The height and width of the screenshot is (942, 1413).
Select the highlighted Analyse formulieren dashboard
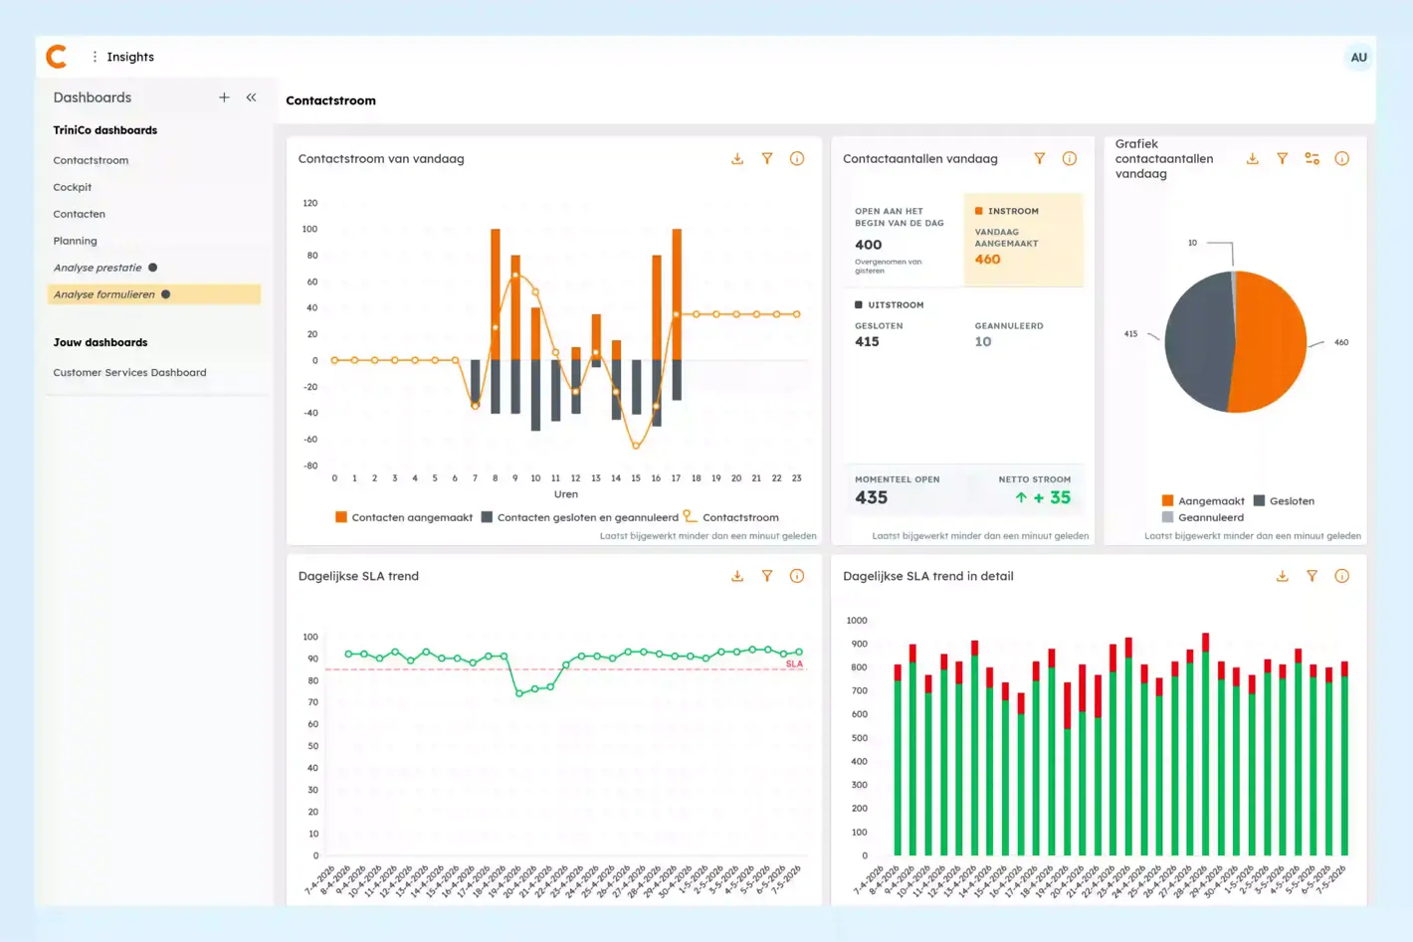pos(154,294)
